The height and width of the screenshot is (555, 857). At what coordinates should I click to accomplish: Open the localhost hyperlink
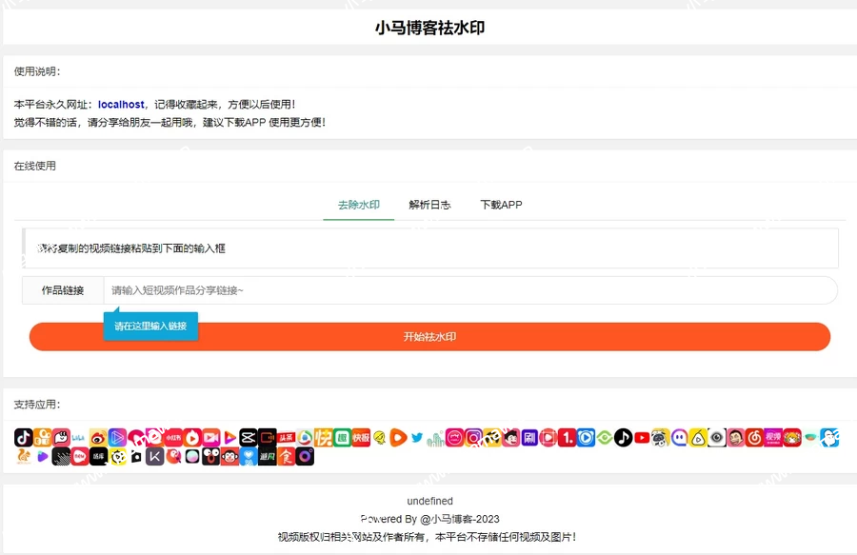click(x=118, y=105)
